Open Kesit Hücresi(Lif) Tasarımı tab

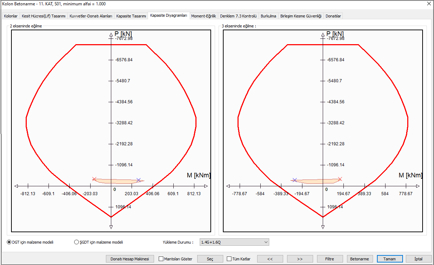point(44,16)
